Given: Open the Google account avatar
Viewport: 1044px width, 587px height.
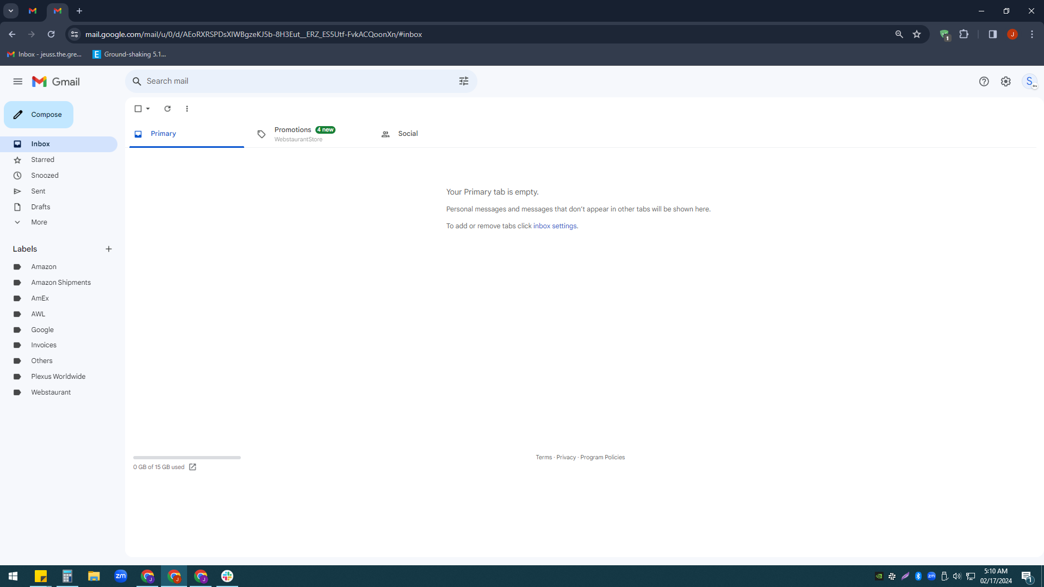Looking at the screenshot, I should coord(1029,82).
